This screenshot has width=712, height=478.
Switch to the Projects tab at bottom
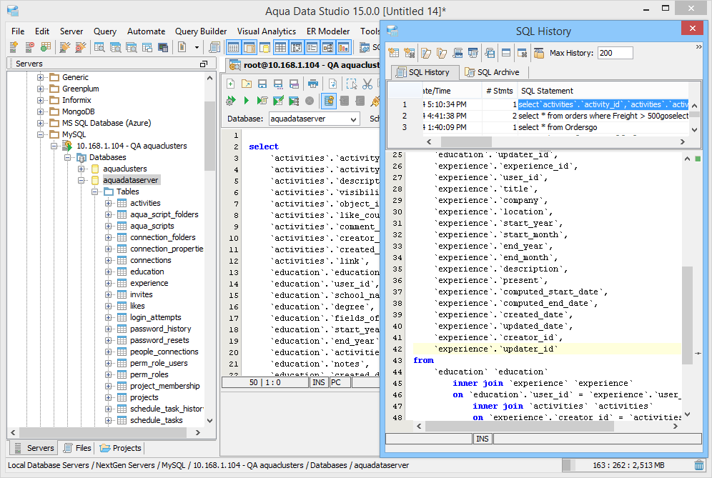click(x=121, y=448)
